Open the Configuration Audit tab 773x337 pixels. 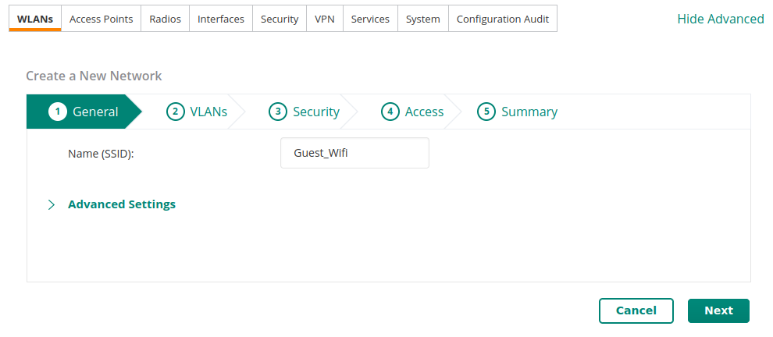tap(503, 19)
